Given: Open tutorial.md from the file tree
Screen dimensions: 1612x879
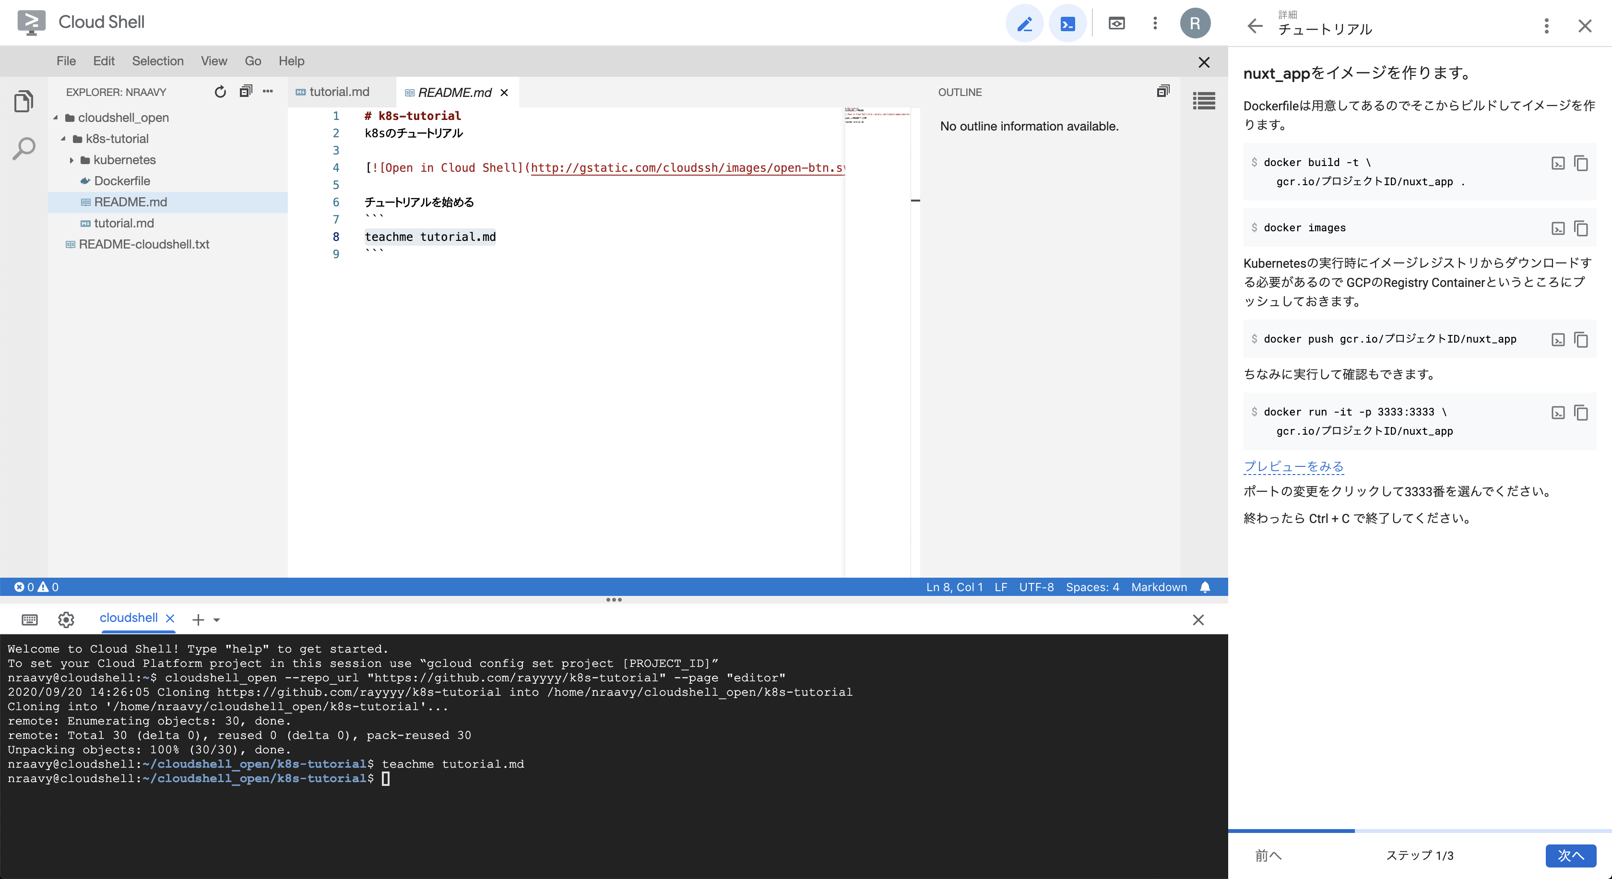Looking at the screenshot, I should point(123,223).
